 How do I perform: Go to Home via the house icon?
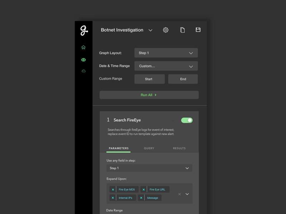pyautogui.click(x=83, y=47)
